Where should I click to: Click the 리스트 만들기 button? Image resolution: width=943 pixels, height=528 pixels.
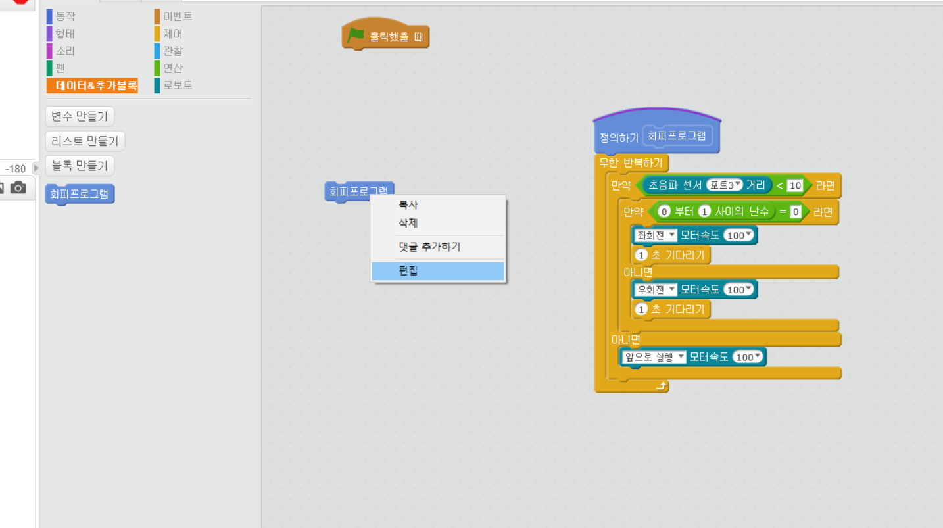(85, 141)
